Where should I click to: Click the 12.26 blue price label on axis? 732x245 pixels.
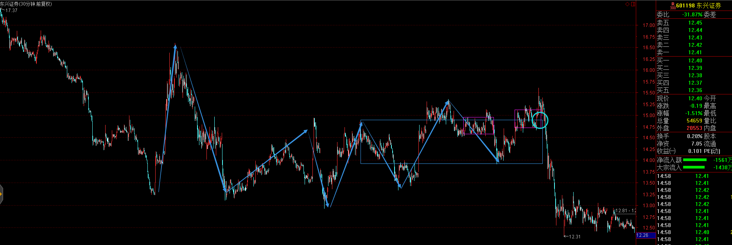(x=642, y=235)
